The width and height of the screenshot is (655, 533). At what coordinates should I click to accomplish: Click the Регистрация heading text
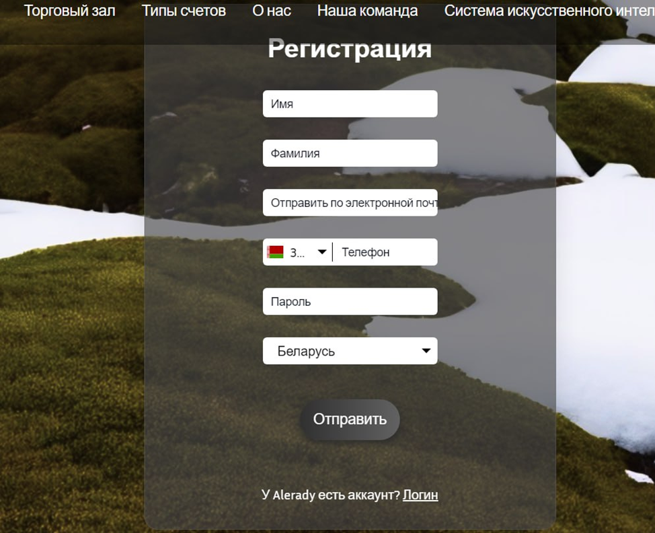click(350, 49)
